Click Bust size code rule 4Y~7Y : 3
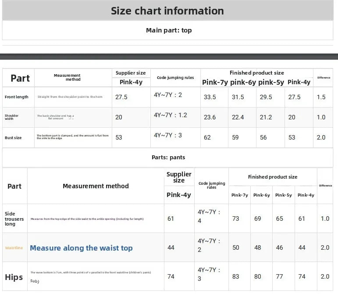Viewport: 338px width, 294px height. pos(168,135)
